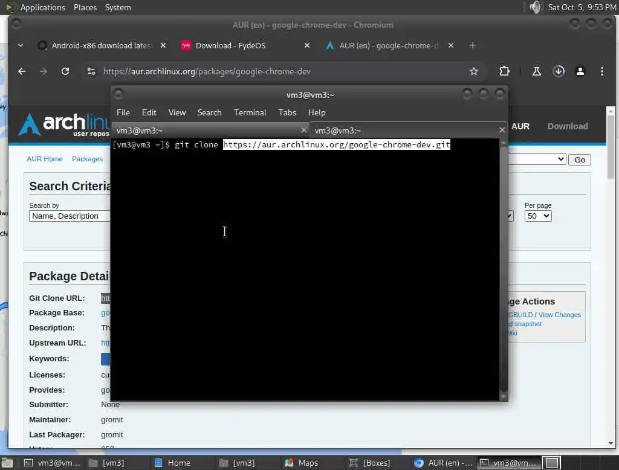Open terminal File menu
Image resolution: width=619 pixels, height=470 pixels.
[123, 112]
